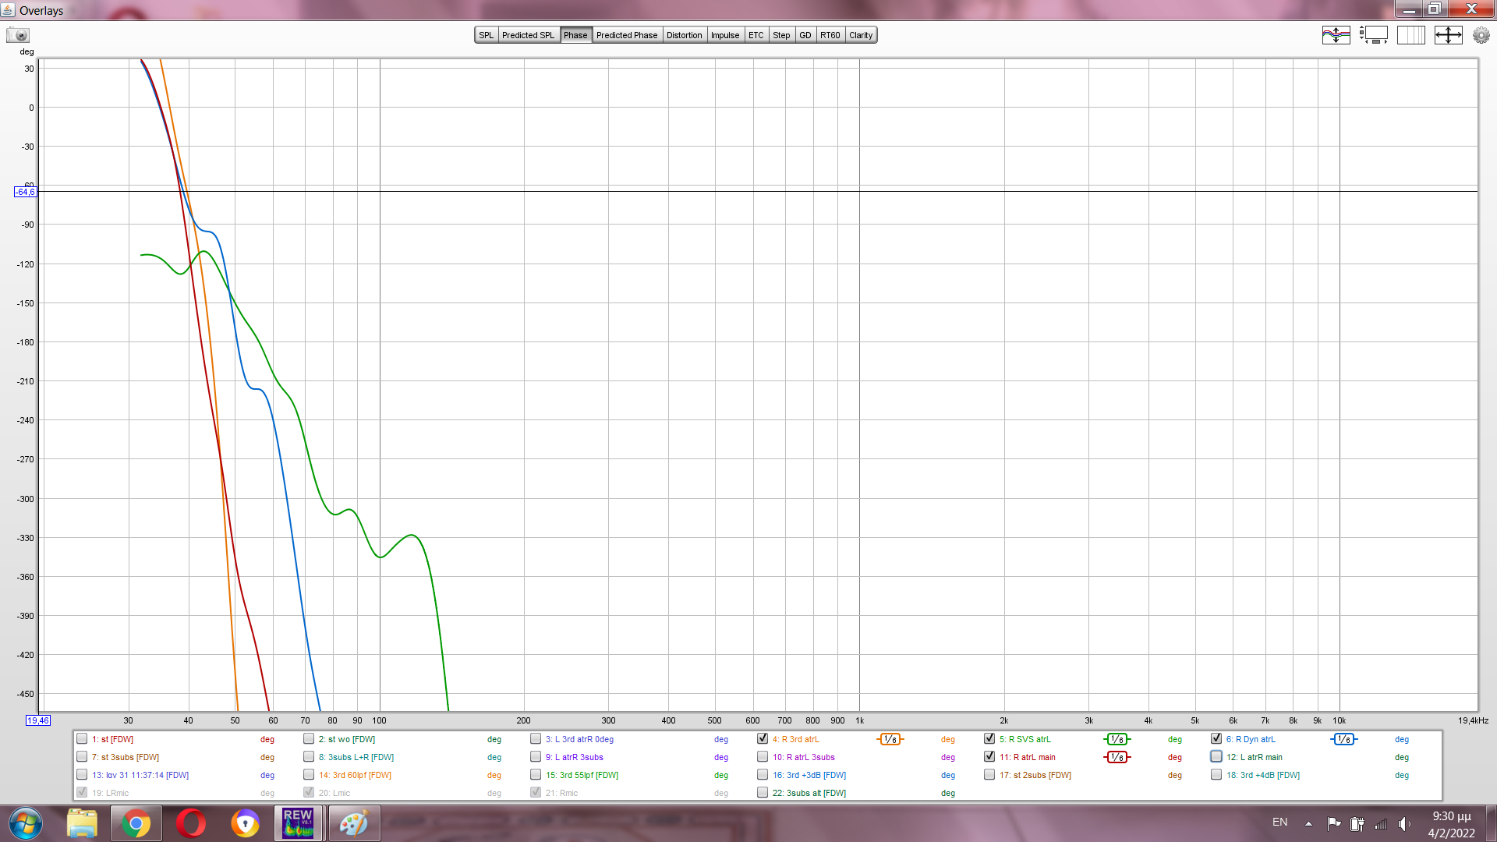The height and width of the screenshot is (842, 1497).
Task: Open 1/6 smoothing selector for R SVS atrL
Action: click(1117, 739)
